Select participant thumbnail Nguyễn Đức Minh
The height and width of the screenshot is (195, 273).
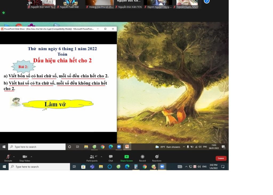pos(41,4)
